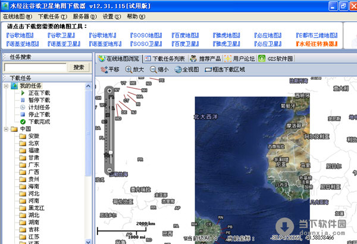357x244 pixels.
Task: Click the 搜索 button
Action: click(x=79, y=67)
